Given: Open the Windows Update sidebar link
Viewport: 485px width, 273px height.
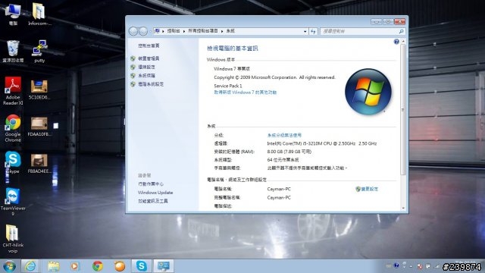Looking at the screenshot, I should (155, 193).
